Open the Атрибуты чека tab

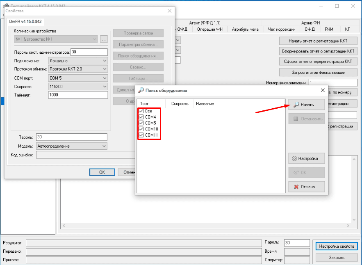245,29
